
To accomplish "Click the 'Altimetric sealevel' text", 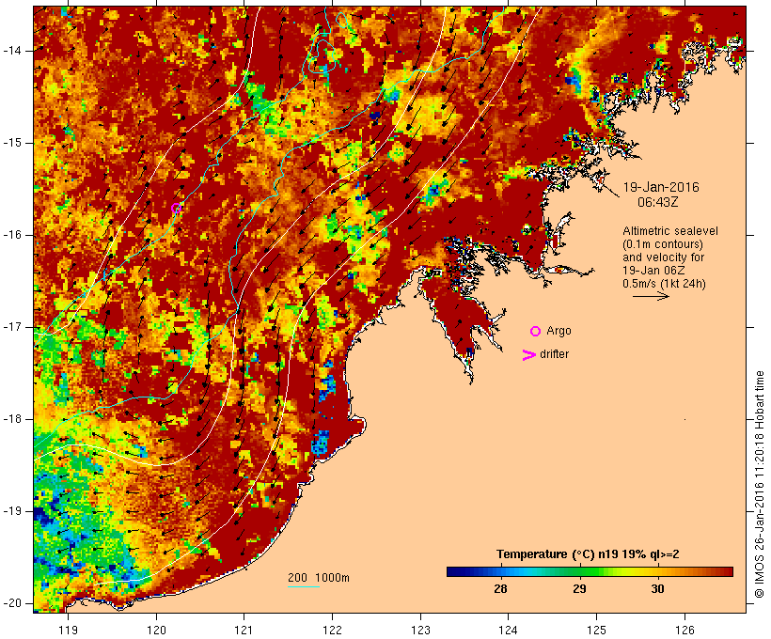I will pos(670,231).
